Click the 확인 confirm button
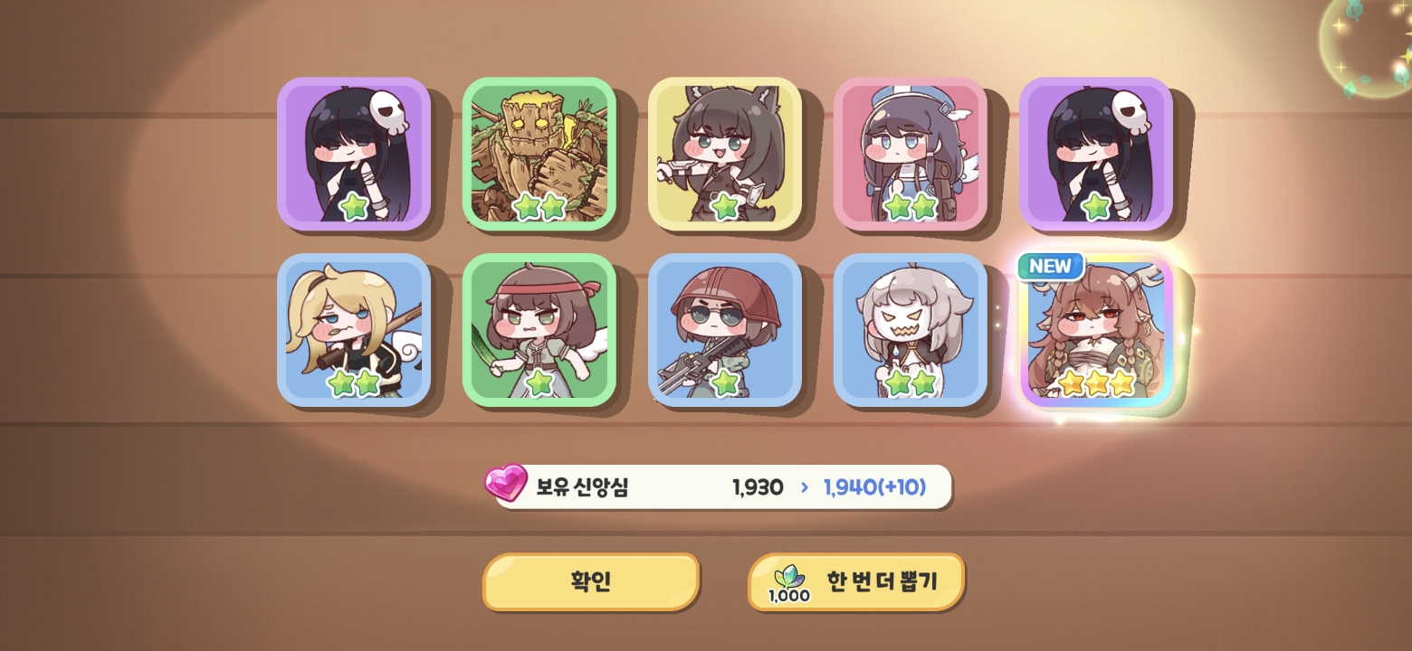Screen dimensions: 1412x651 pos(591,581)
